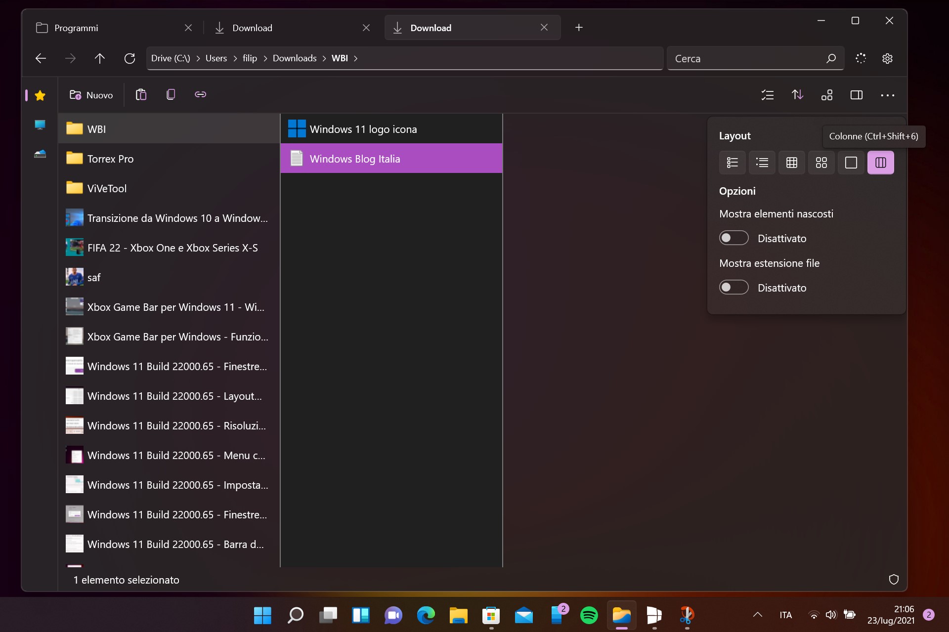Select the WBI folder
949x632 pixels.
pos(169,129)
